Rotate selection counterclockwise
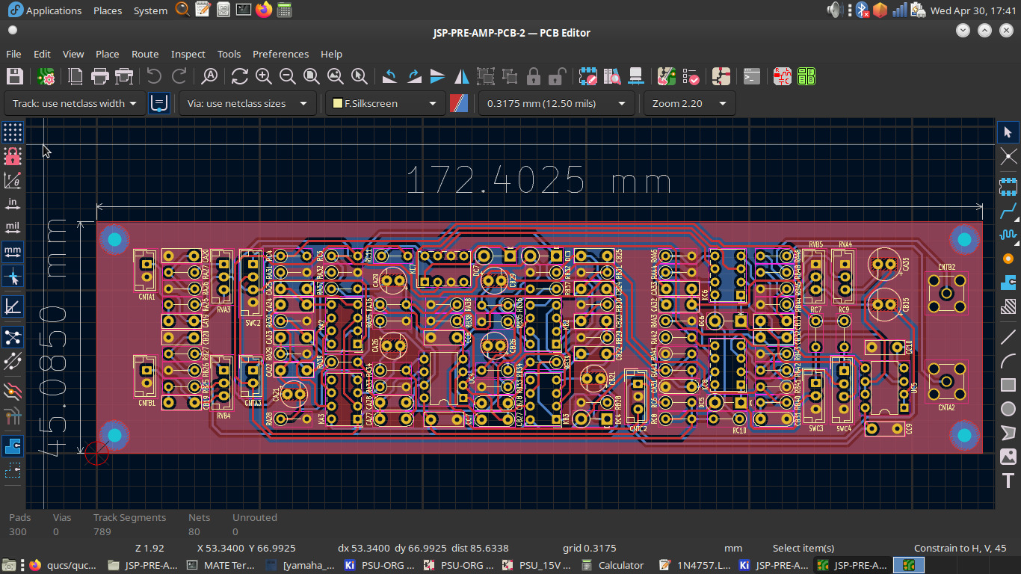The height and width of the screenshot is (574, 1021). pos(389,76)
